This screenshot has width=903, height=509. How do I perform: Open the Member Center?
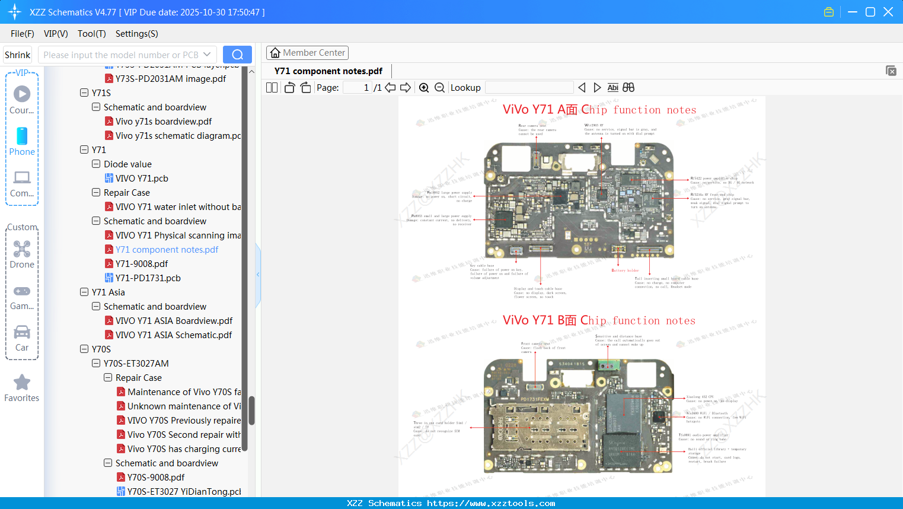coord(307,52)
